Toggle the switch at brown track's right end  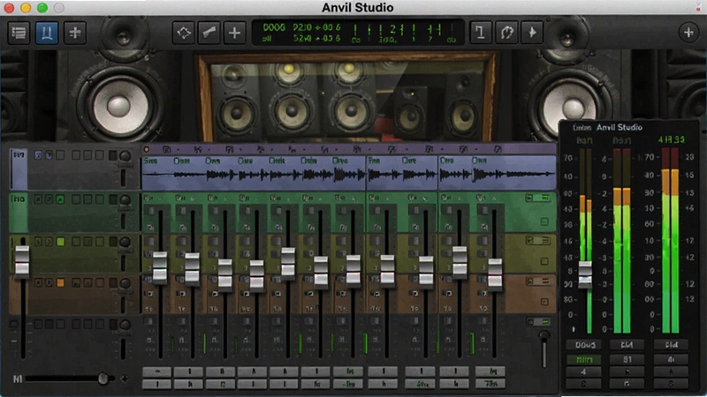(x=538, y=281)
